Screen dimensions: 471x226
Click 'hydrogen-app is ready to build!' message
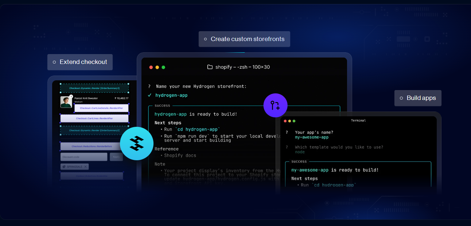[196, 114]
